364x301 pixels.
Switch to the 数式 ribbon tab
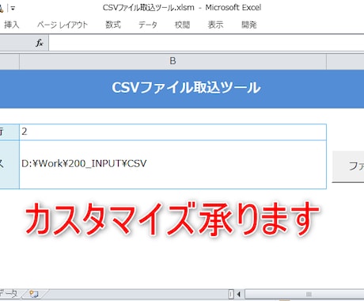pyautogui.click(x=113, y=25)
